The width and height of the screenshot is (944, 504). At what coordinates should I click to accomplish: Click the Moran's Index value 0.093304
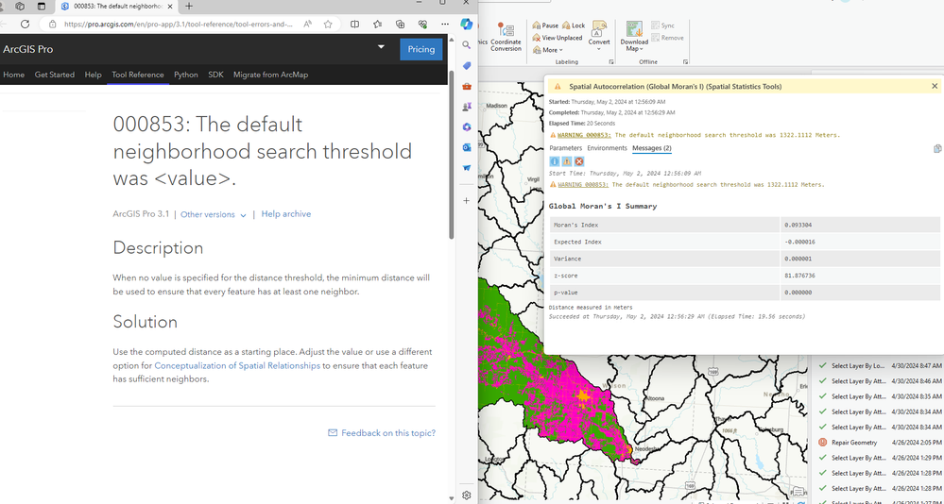(798, 225)
